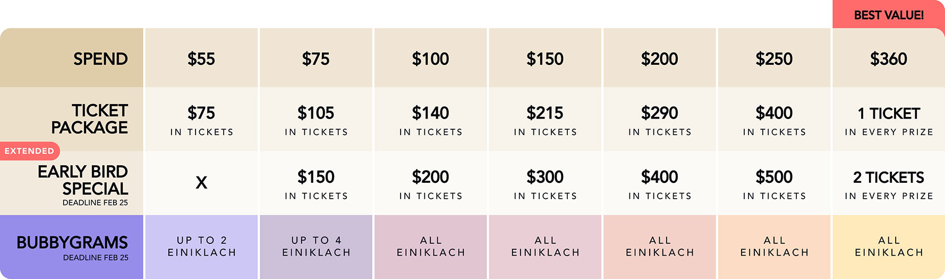Click the X in Early Bird row
945x279 pixels.
click(201, 183)
